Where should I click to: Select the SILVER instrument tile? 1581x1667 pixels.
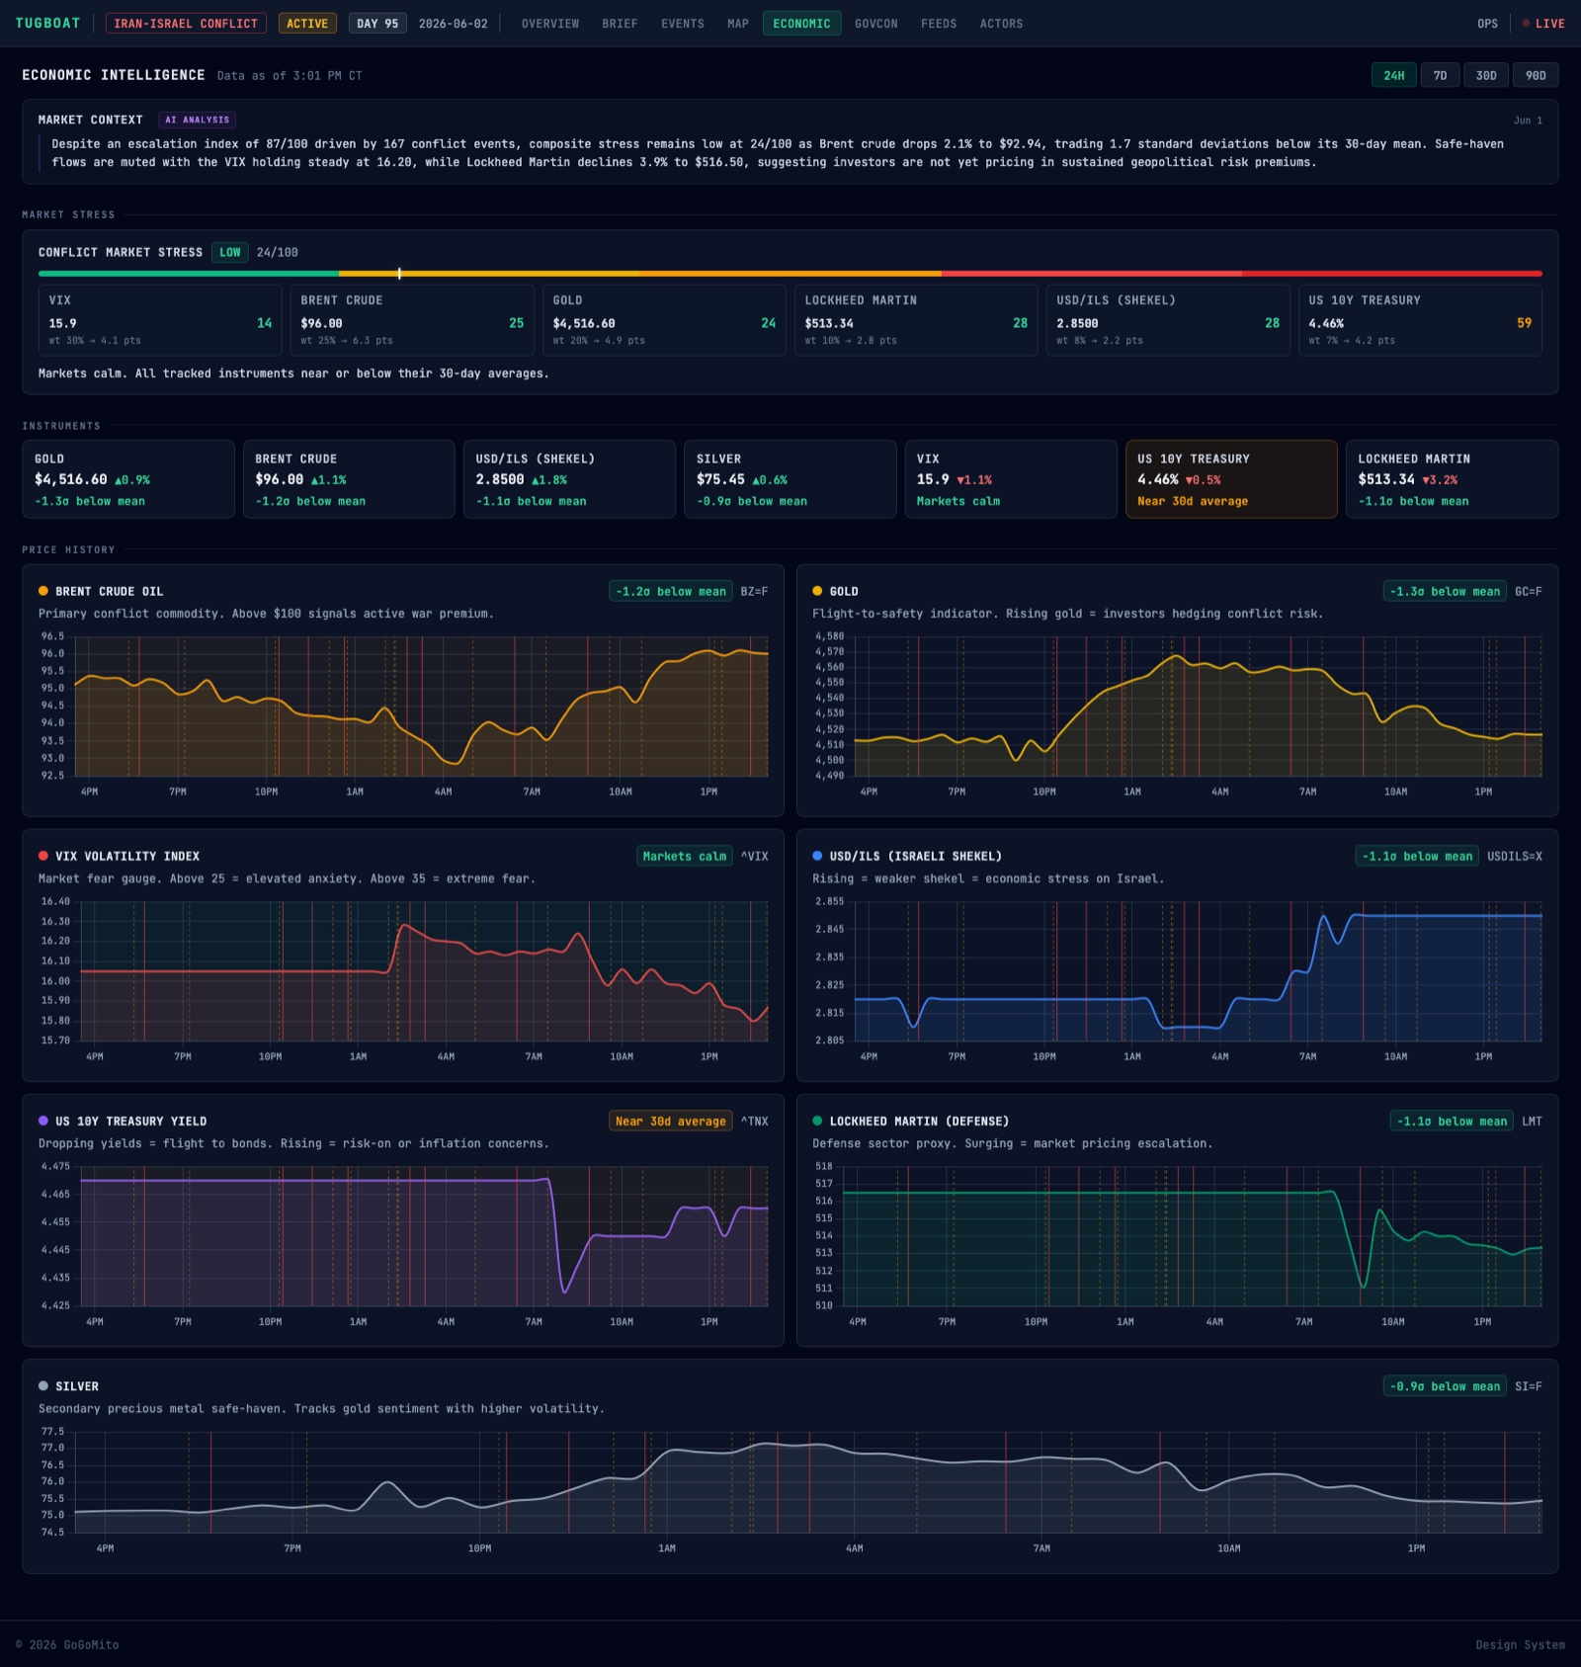[x=790, y=479]
